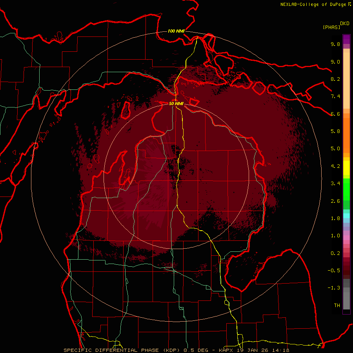This screenshot has width=353, height=353.
Task: Click the 6.6 scale label
Action: click(x=335, y=114)
